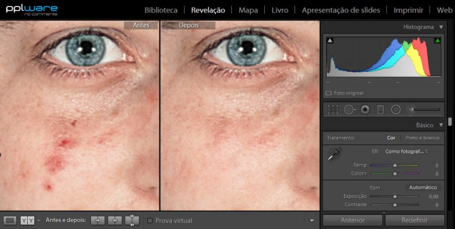Click the right panel scrollbar

coord(450,122)
